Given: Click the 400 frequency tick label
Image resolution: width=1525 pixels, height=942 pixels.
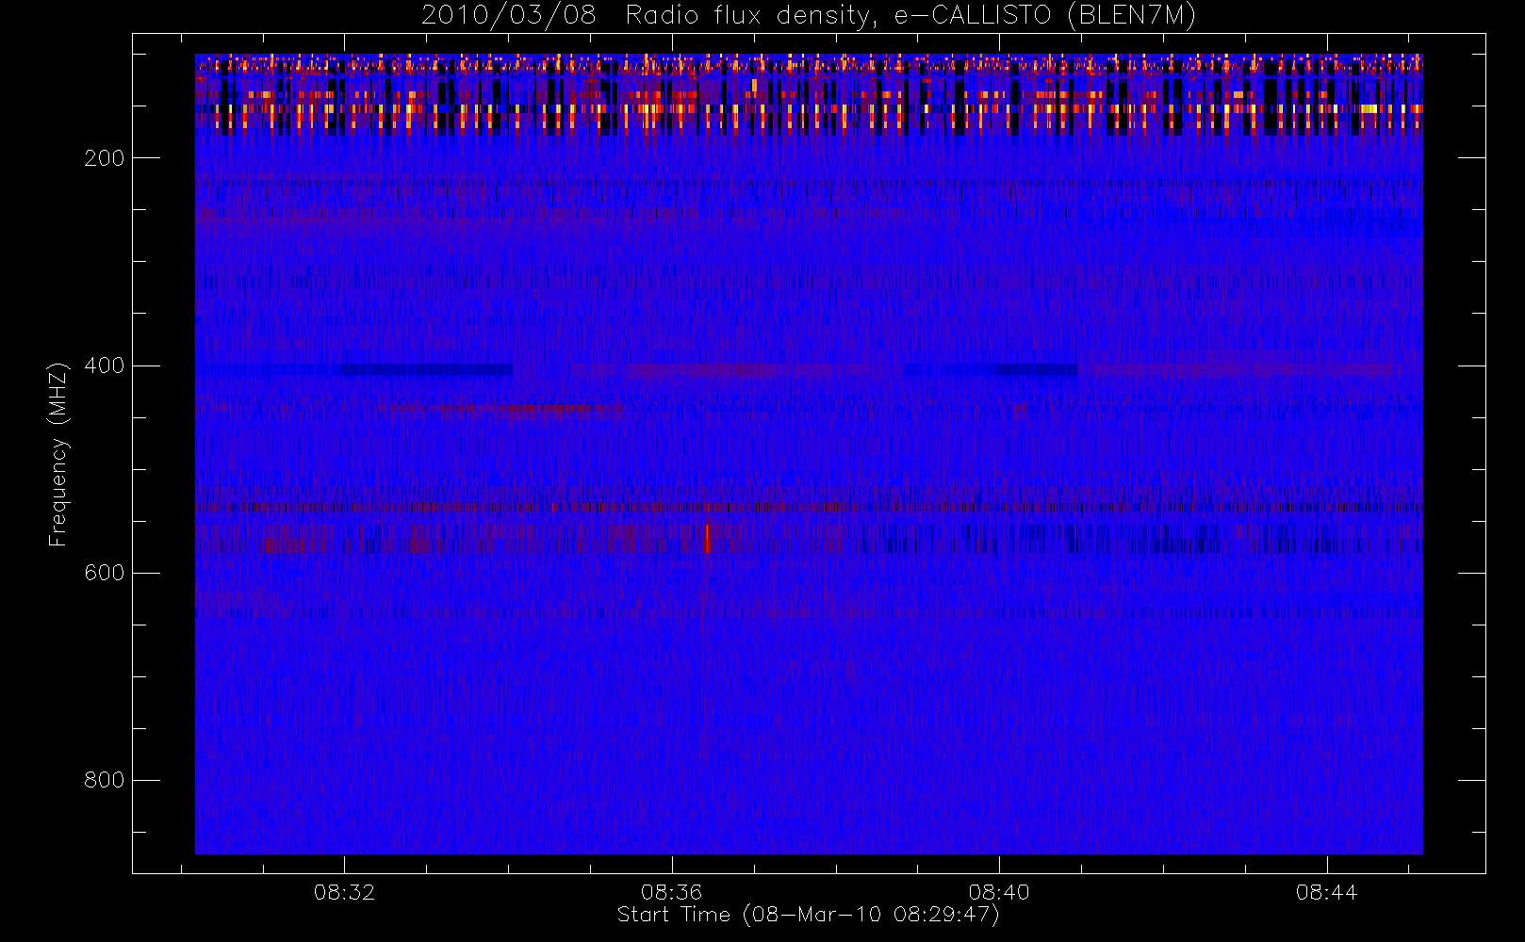Looking at the screenshot, I should (104, 365).
